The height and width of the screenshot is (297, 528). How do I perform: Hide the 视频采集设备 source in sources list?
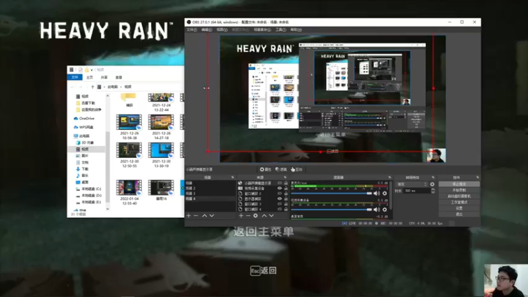pos(279,188)
